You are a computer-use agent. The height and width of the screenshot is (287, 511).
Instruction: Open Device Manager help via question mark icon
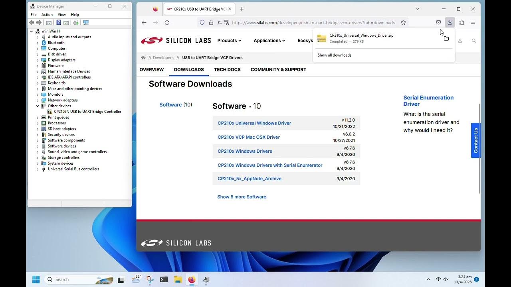pos(58,23)
